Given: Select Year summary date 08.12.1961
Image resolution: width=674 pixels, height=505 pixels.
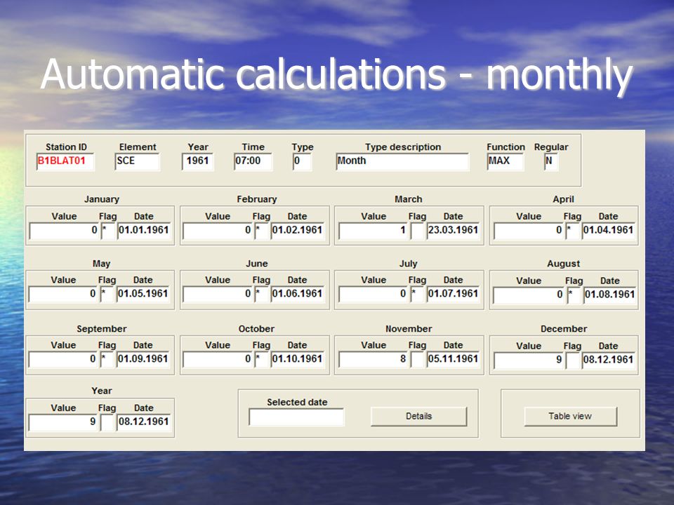Looking at the screenshot, I should tap(144, 422).
